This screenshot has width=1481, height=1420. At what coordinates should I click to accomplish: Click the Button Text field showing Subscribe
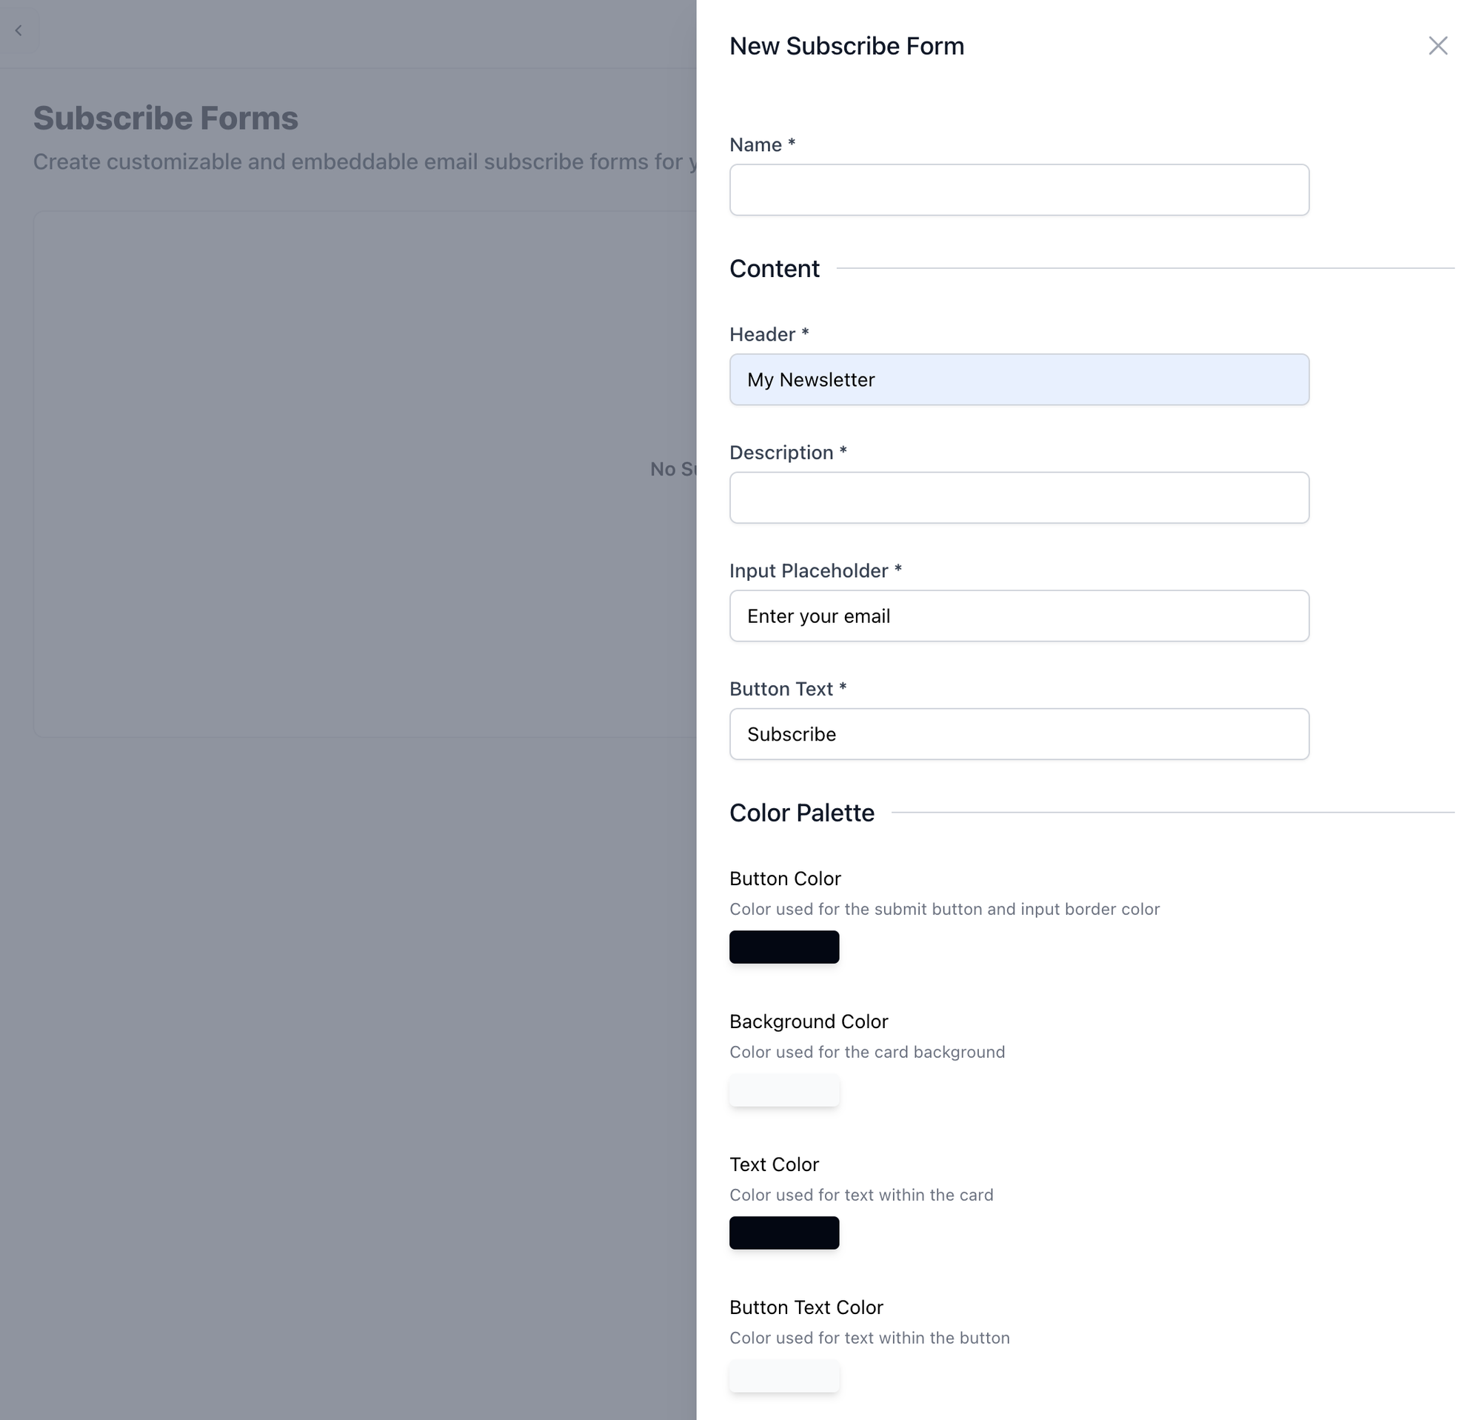coord(1019,734)
